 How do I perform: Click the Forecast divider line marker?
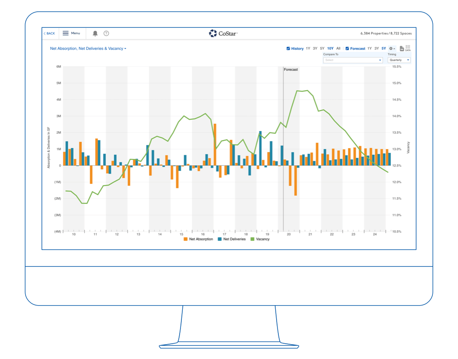click(283, 149)
